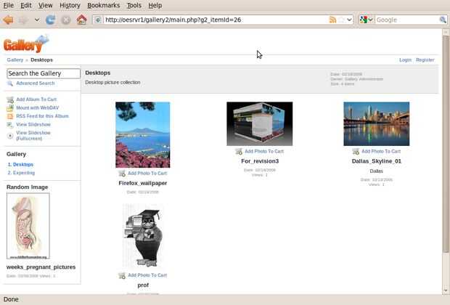Click the Dallas_Skyline_01 title text

click(377, 161)
